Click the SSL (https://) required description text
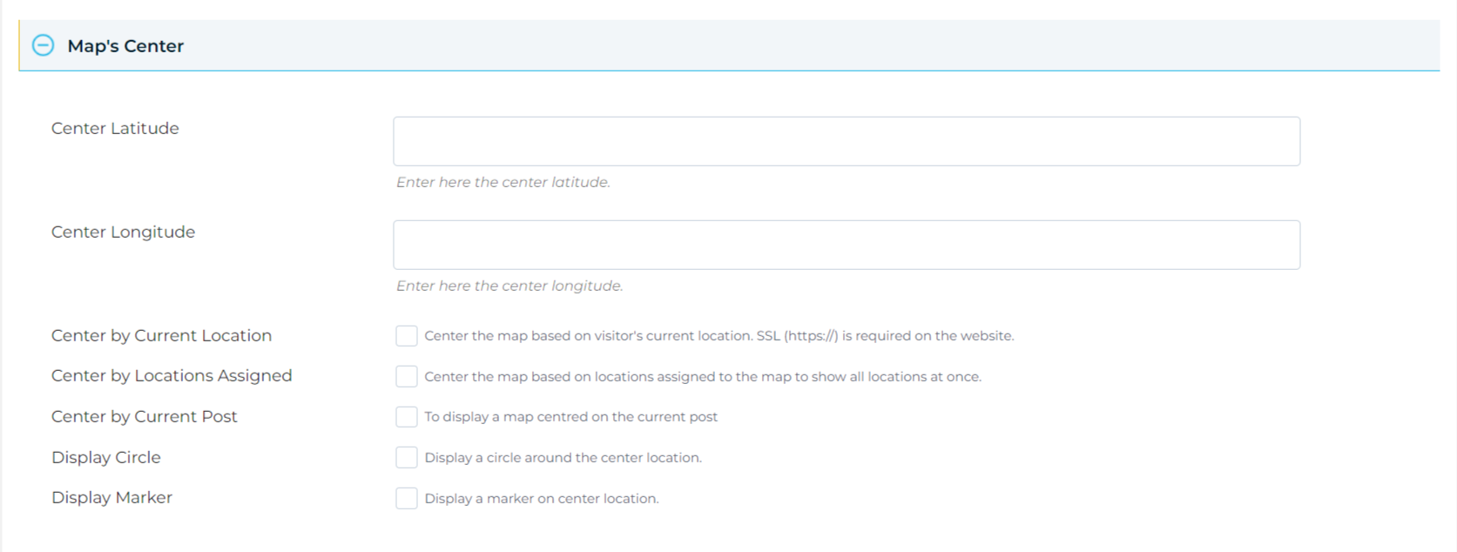 pos(719,336)
